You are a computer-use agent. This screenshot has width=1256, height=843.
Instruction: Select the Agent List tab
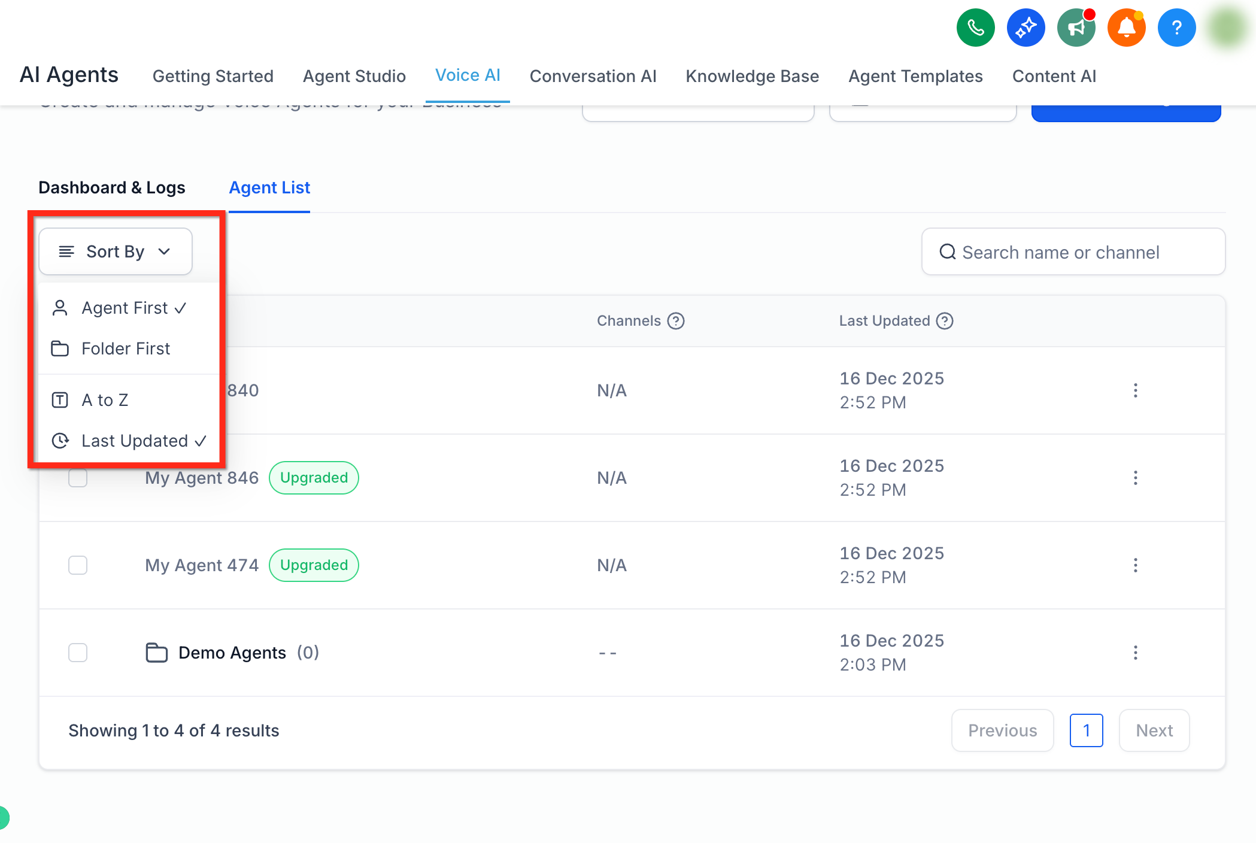[x=269, y=187]
